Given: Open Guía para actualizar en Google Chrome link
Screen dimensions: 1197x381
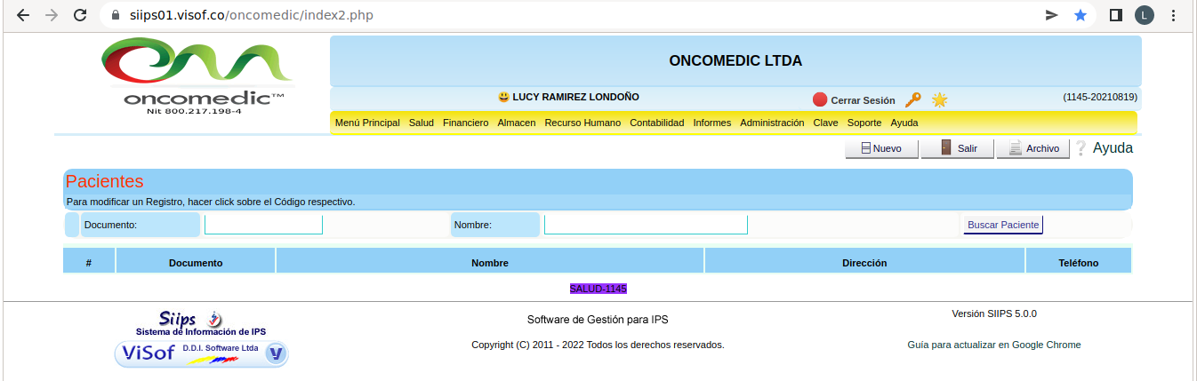Looking at the screenshot, I should pos(993,345).
